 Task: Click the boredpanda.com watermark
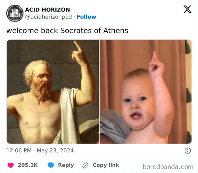168,167
